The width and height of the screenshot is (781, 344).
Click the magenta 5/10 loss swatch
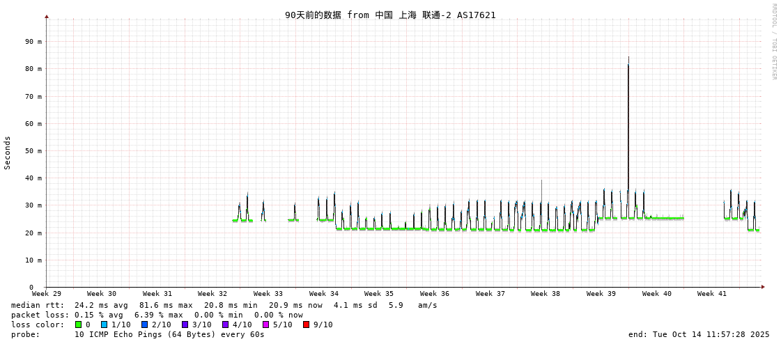pos(265,325)
